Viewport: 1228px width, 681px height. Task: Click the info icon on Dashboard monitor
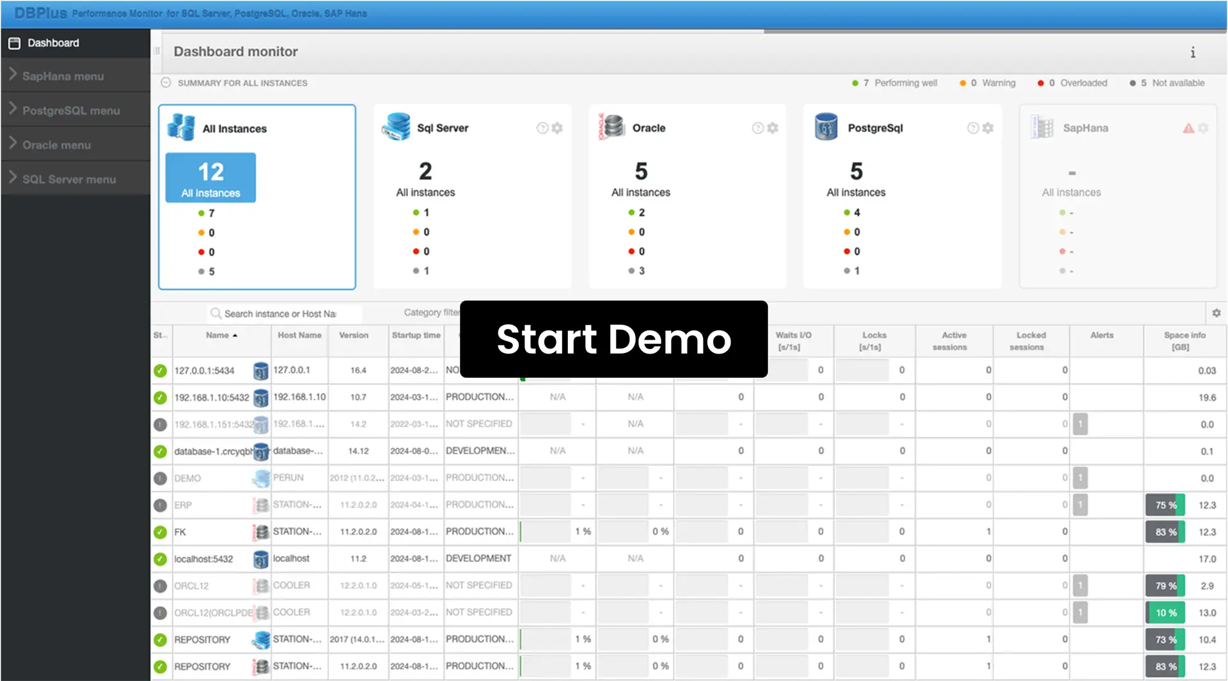point(1193,52)
